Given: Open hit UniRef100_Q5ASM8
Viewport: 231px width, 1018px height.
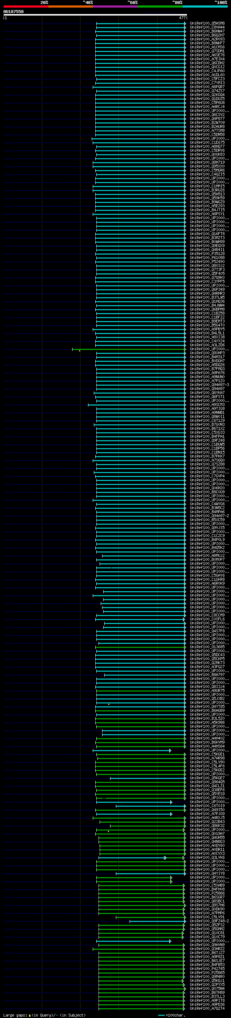Looking at the screenshot, I should 207,23.
